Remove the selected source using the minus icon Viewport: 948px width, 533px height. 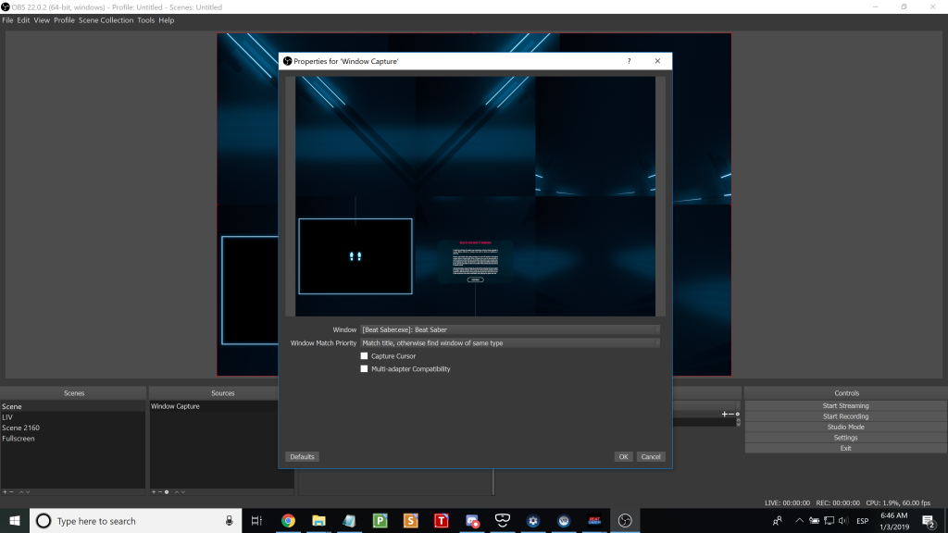click(160, 492)
